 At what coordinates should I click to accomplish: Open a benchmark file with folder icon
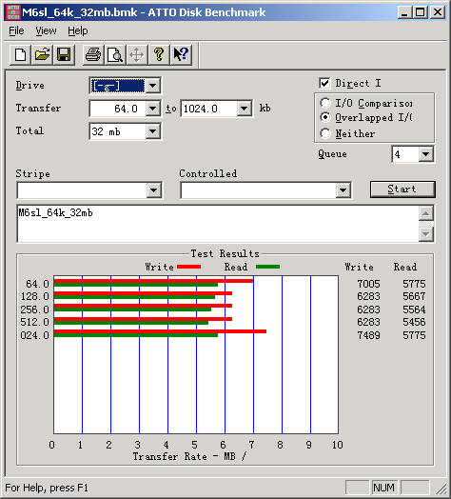pos(42,55)
